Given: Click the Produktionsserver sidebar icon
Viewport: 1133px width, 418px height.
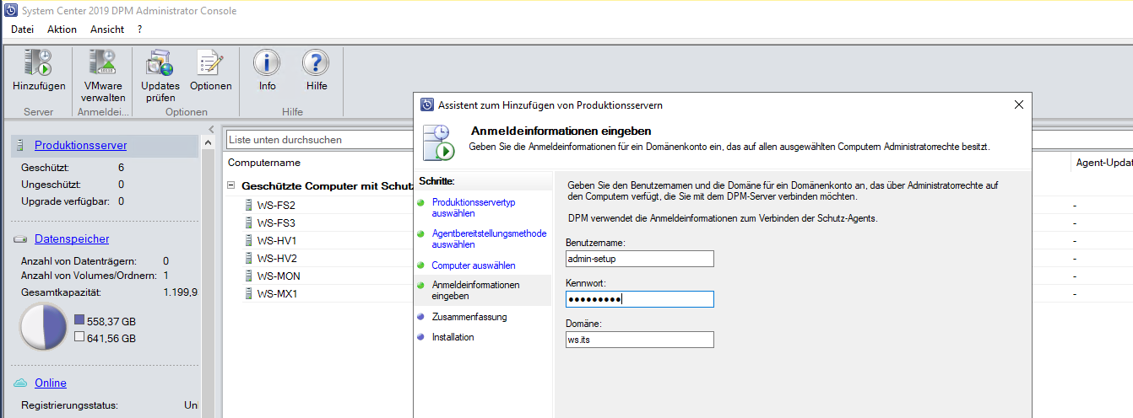Looking at the screenshot, I should pos(21,145).
